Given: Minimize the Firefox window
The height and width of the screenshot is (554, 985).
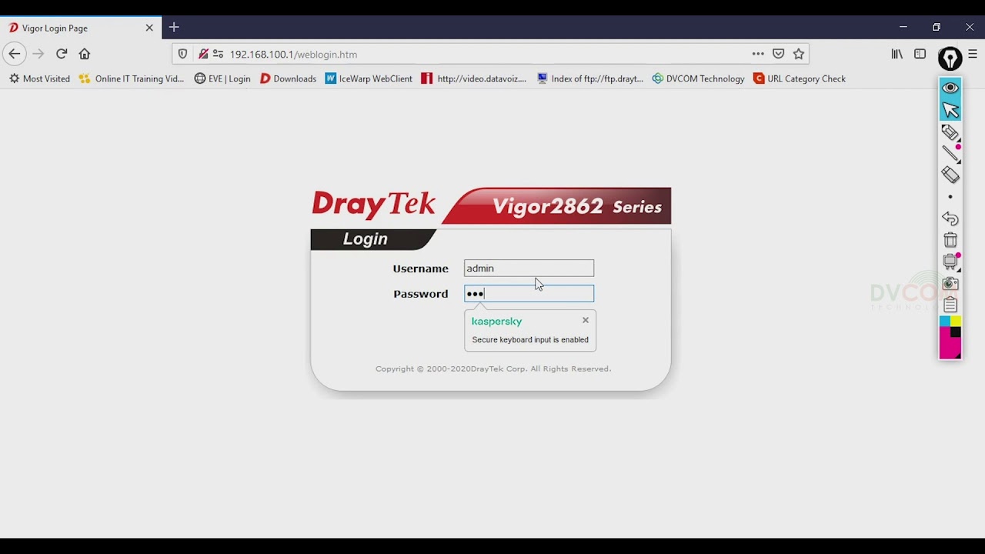Looking at the screenshot, I should point(903,27).
